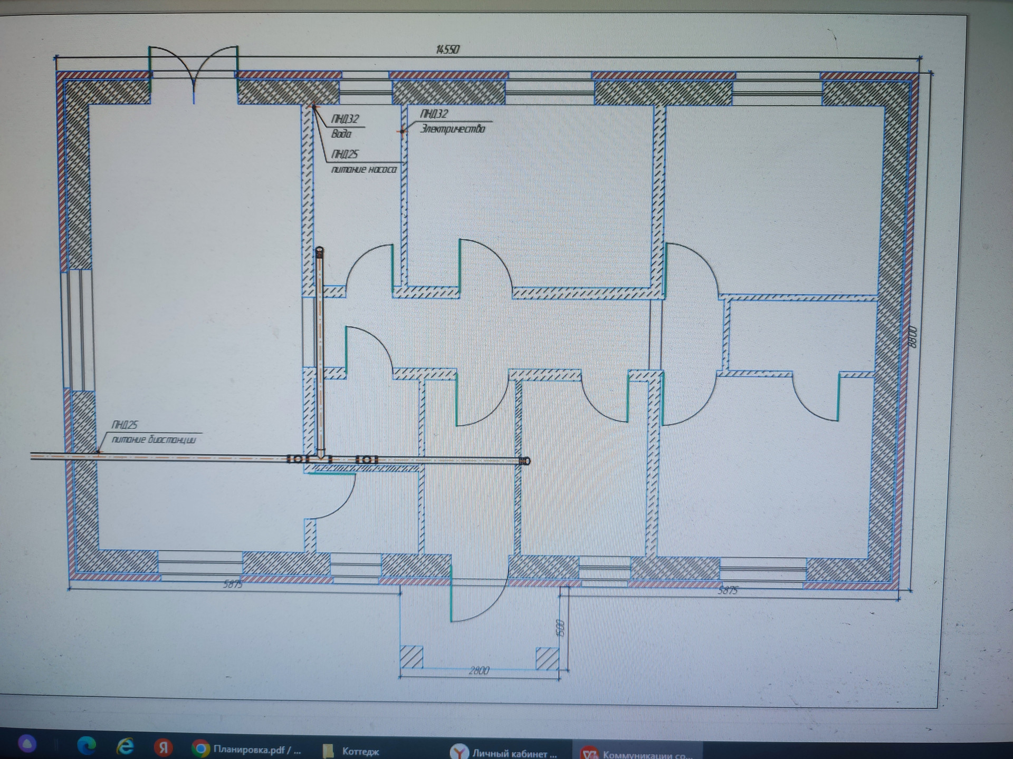Open Internet Explorer from the taskbar
Image resolution: width=1013 pixels, height=759 pixels.
point(125,746)
